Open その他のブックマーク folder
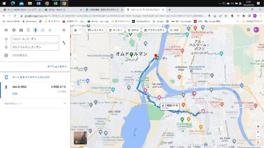The width and height of the screenshot is (264, 148). click(x=252, y=21)
